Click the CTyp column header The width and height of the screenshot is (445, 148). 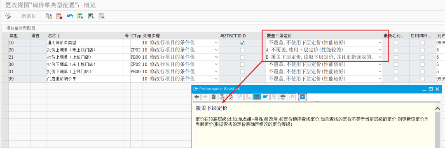(x=136, y=36)
